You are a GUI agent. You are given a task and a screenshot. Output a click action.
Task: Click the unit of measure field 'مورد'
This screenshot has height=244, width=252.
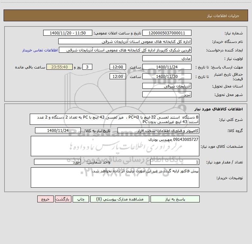tap(57, 162)
